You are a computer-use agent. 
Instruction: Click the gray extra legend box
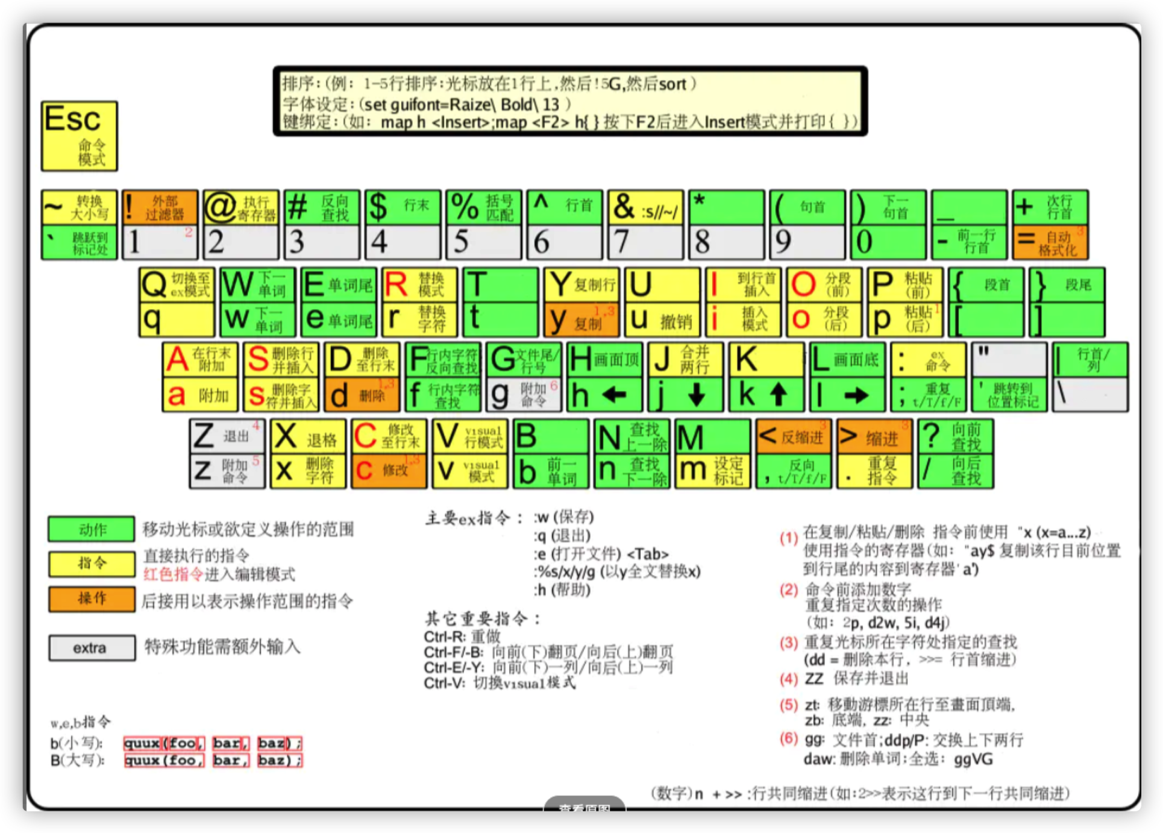90,648
